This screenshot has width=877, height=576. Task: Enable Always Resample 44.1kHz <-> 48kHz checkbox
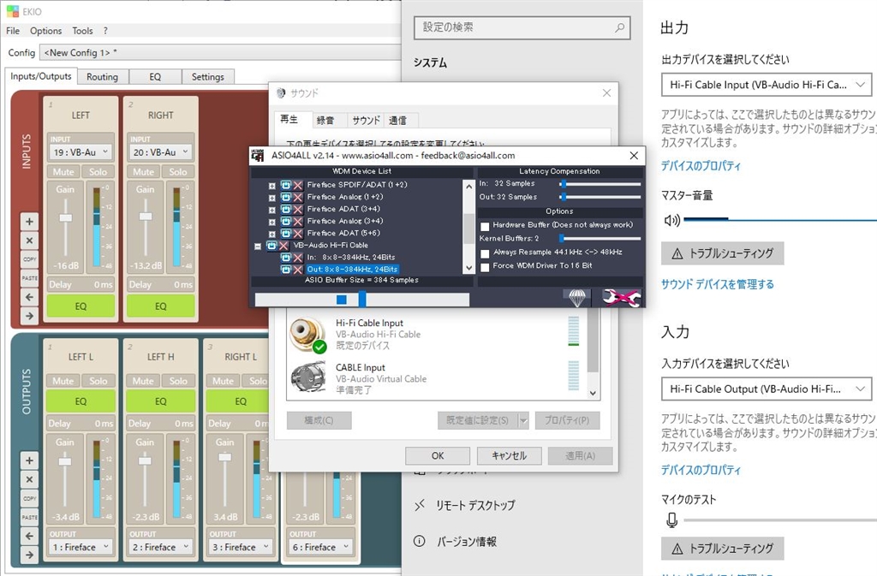pos(485,253)
